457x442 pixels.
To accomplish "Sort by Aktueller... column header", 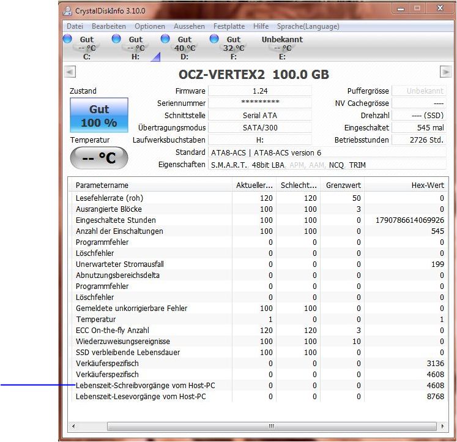I will [x=254, y=185].
